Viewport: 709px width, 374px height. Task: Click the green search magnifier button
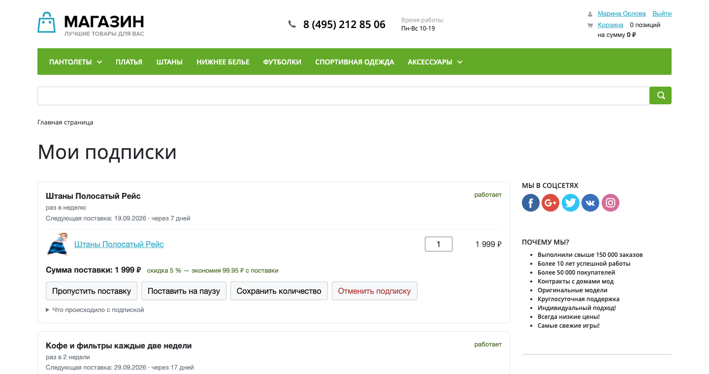(x=660, y=95)
